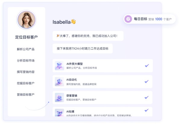
Task: Click the 营销目标客户 sidebar link
Action: pos(26,95)
